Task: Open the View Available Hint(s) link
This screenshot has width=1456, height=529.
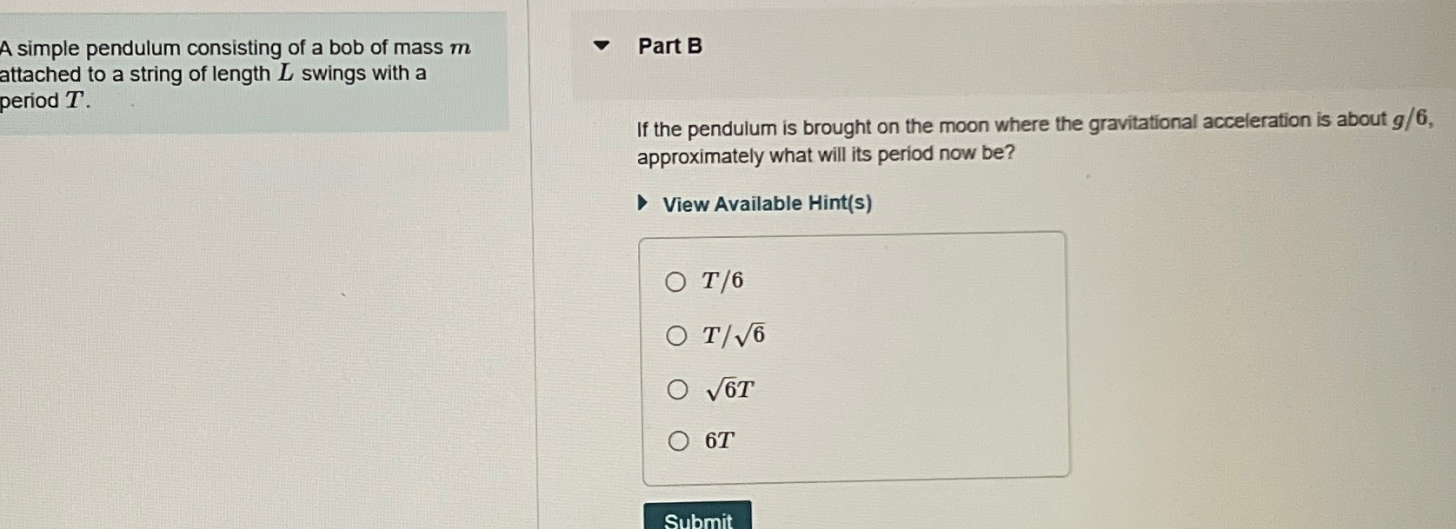Action: click(x=766, y=203)
